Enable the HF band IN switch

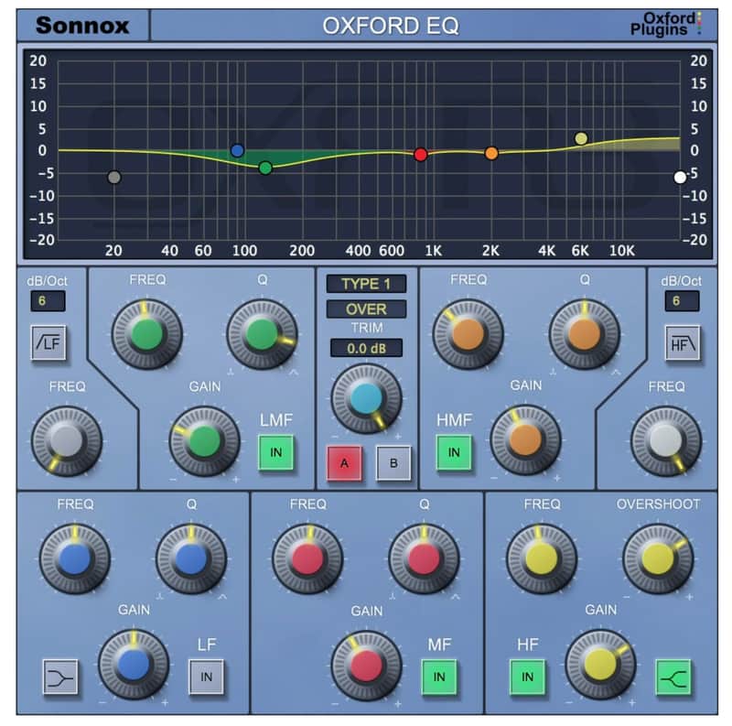click(526, 677)
